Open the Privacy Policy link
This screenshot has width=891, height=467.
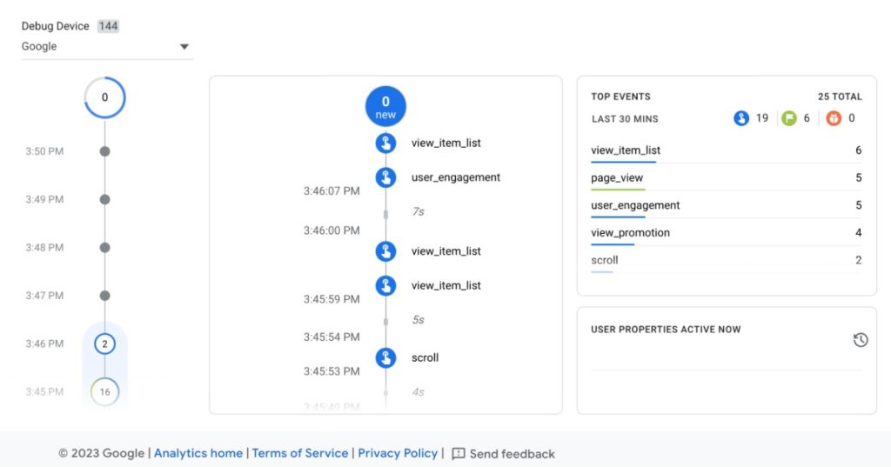pos(398,453)
